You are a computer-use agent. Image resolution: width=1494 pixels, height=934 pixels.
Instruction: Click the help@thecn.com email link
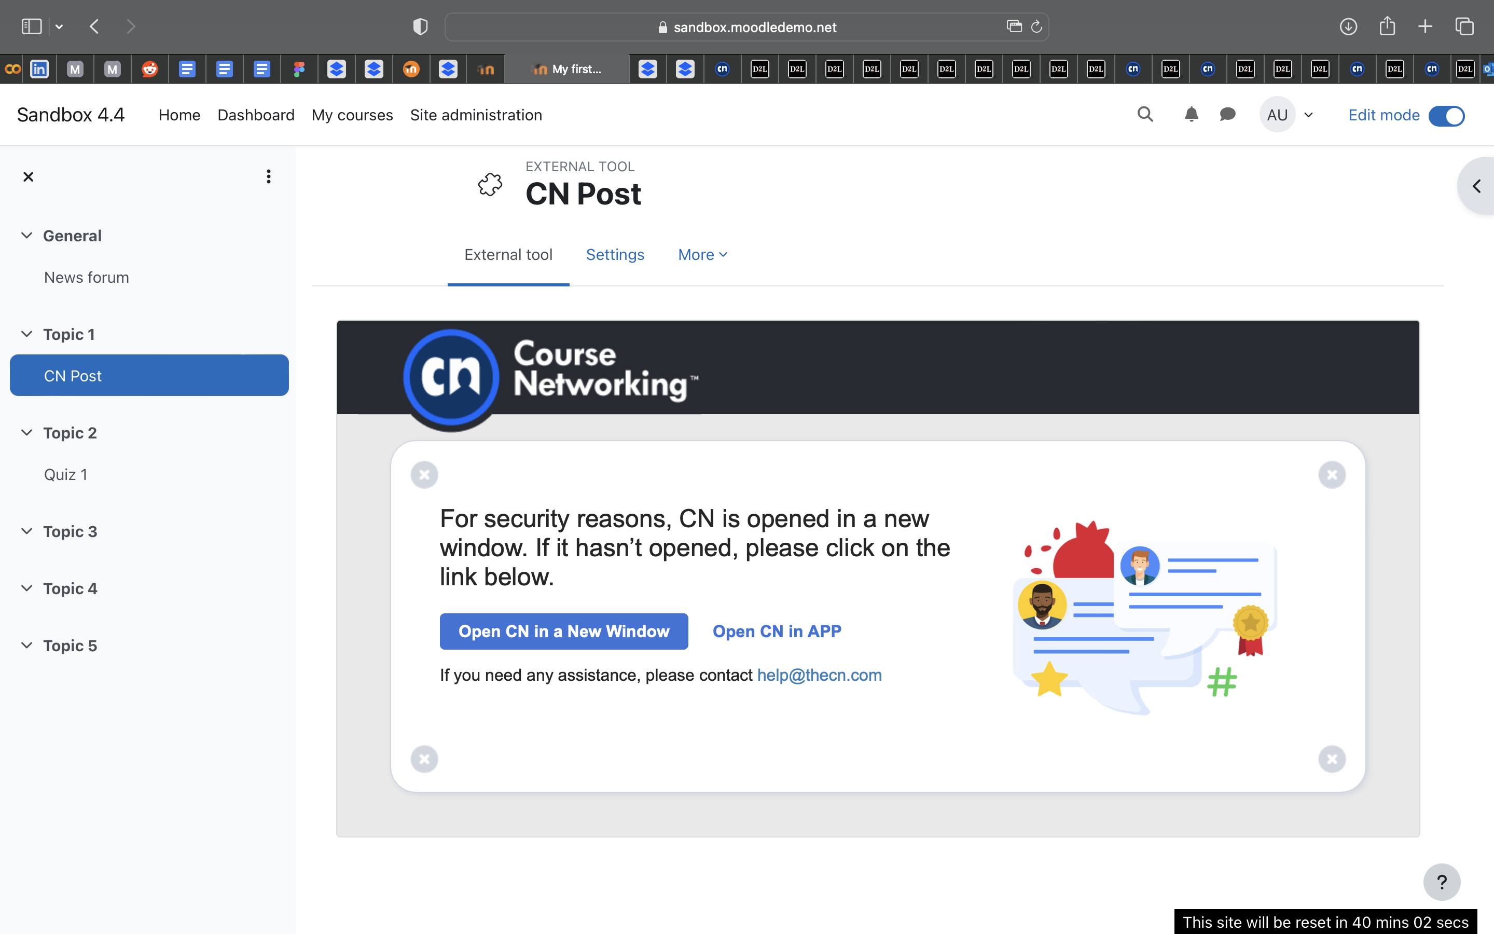[x=819, y=675]
